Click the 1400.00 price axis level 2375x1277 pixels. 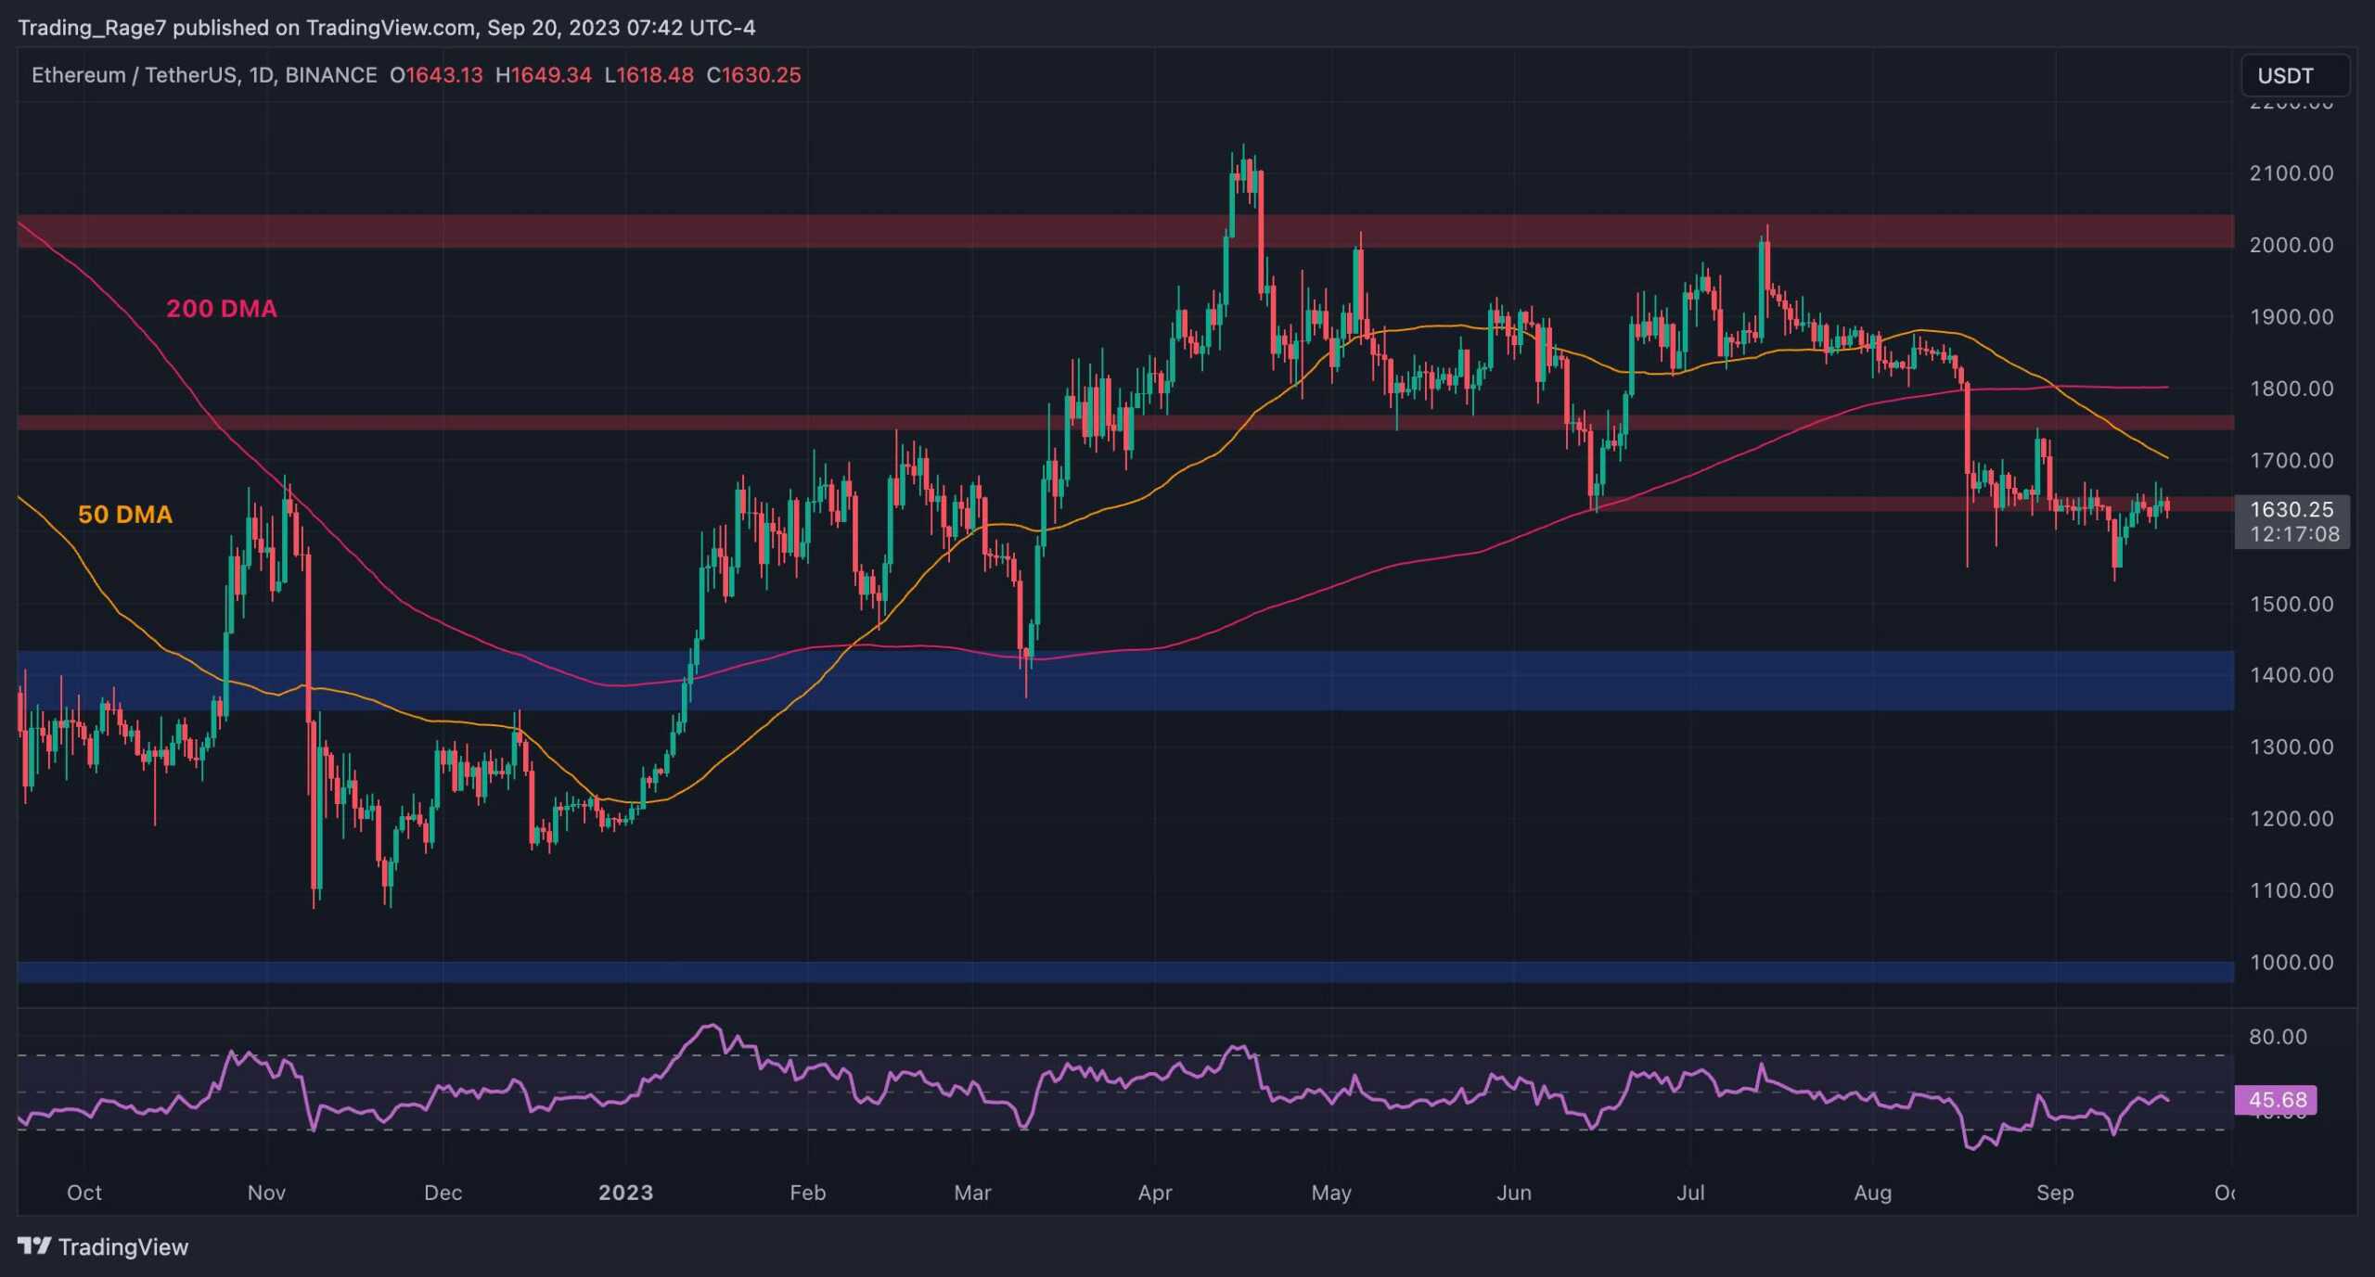click(x=2291, y=675)
